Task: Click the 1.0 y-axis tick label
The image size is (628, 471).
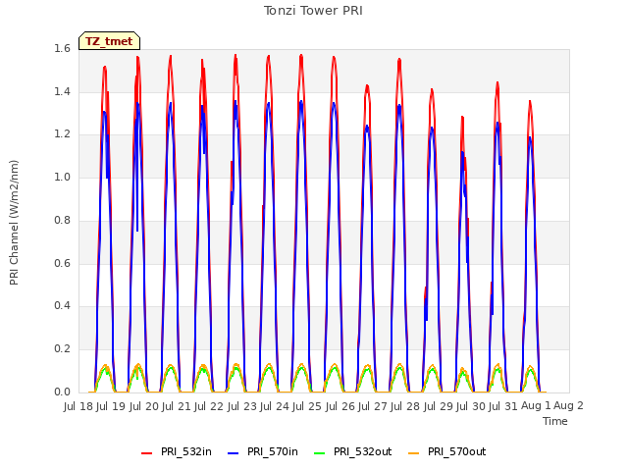Action: coord(62,178)
